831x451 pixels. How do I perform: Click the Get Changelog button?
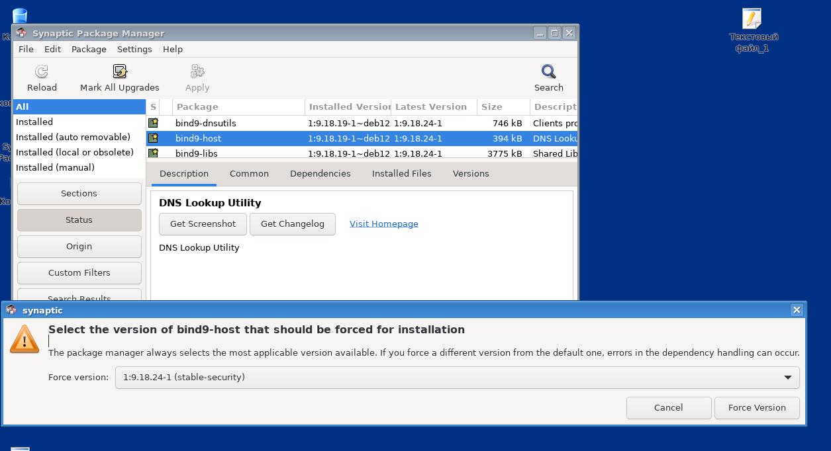(293, 224)
